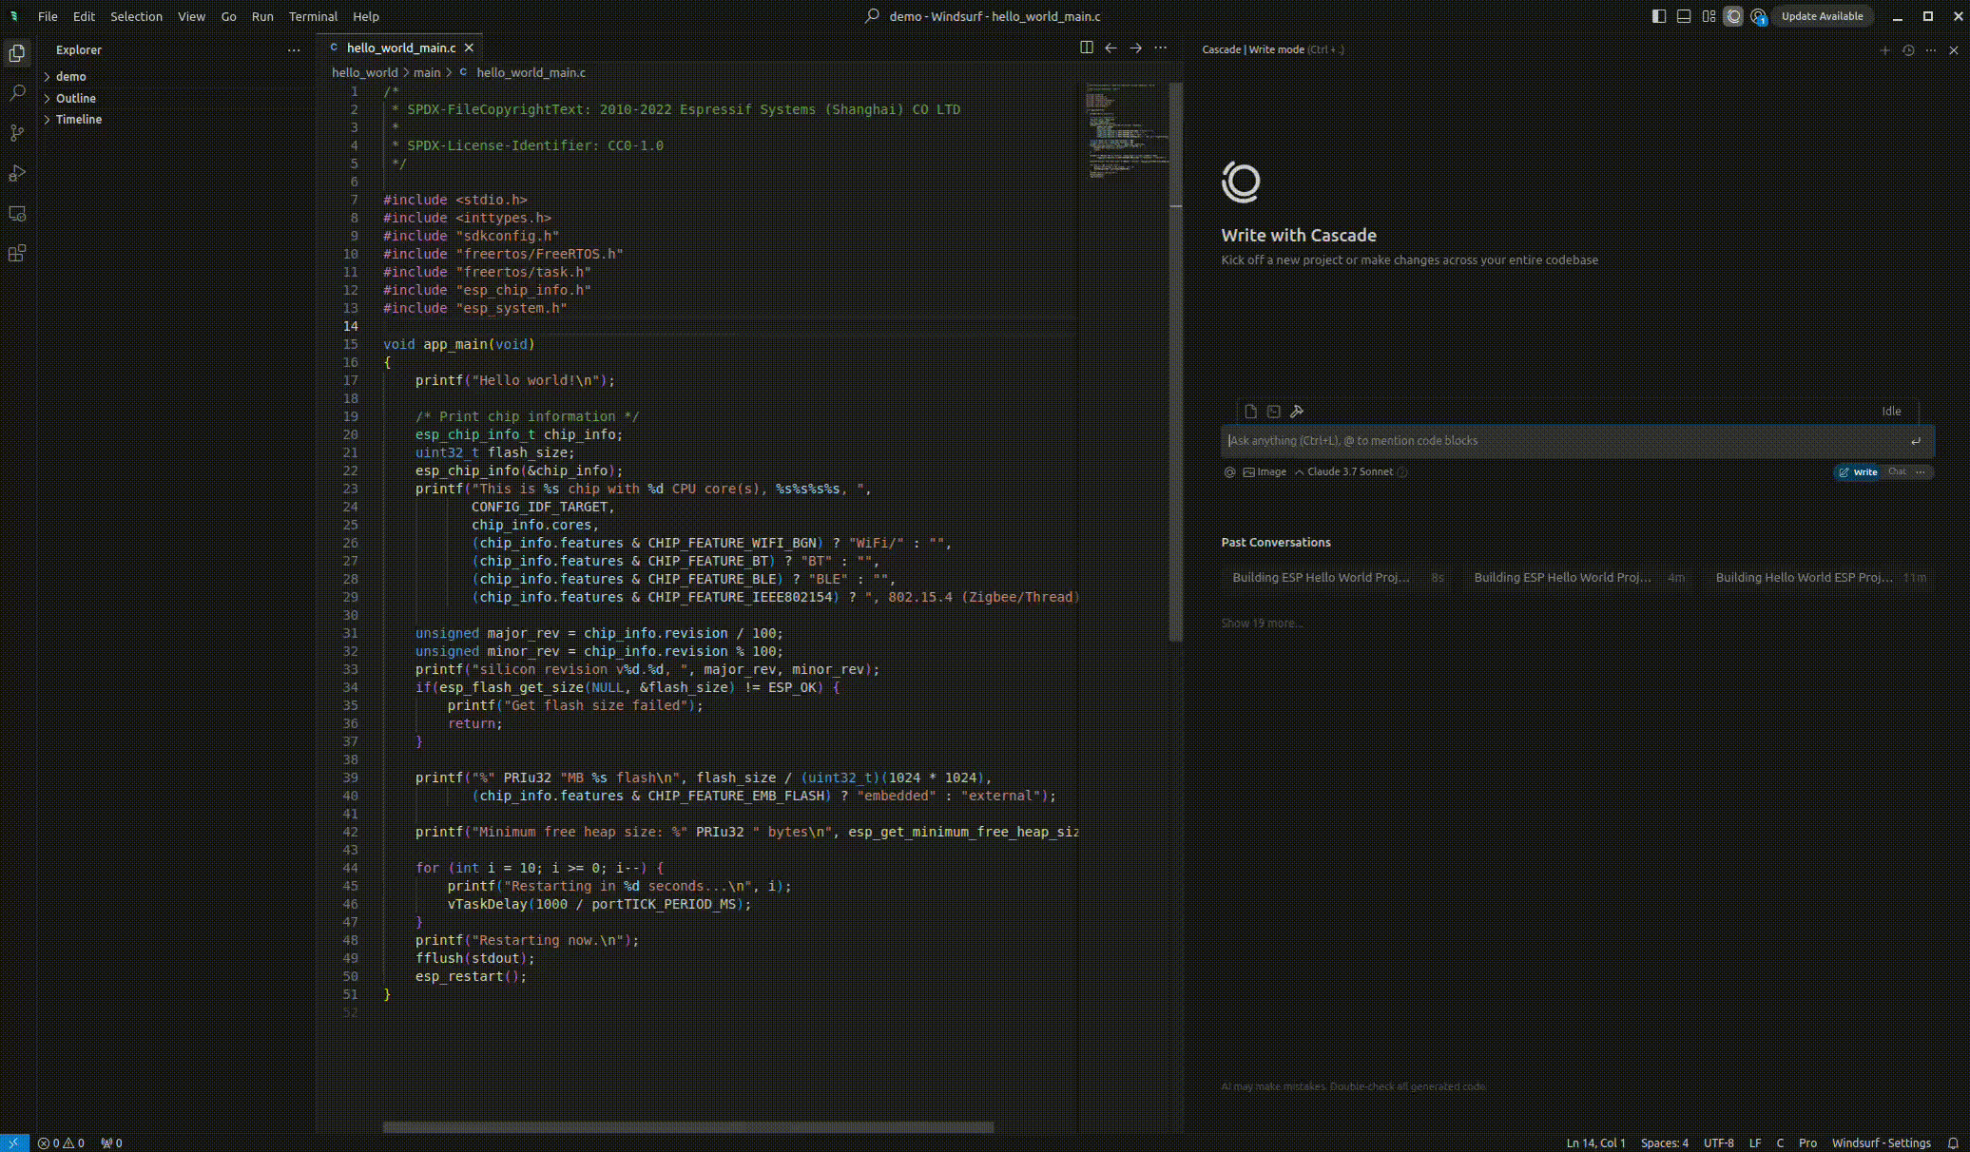Screen dimensions: 1970x1152
Task: Split the editor right
Action: (1086, 48)
